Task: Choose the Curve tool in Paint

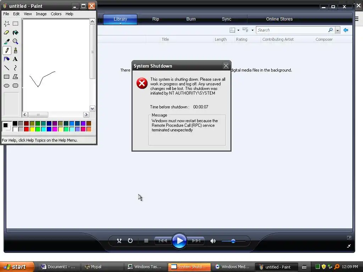Action: coord(16,68)
